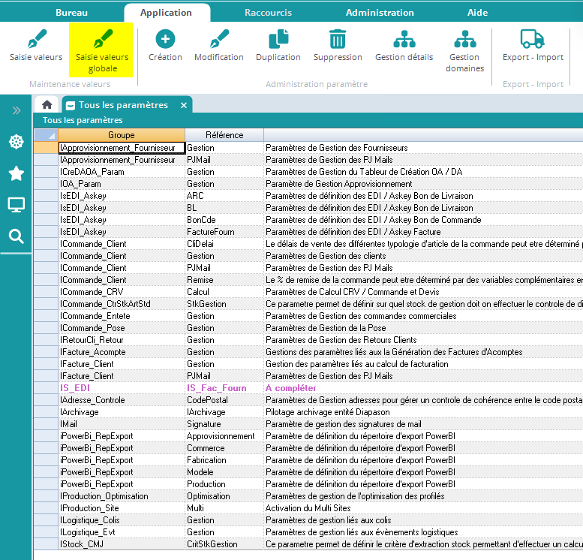Click the monitor icon in sidebar
This screenshot has height=560, width=583.
pos(16,205)
